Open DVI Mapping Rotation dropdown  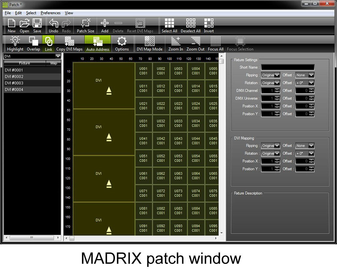coord(270,153)
